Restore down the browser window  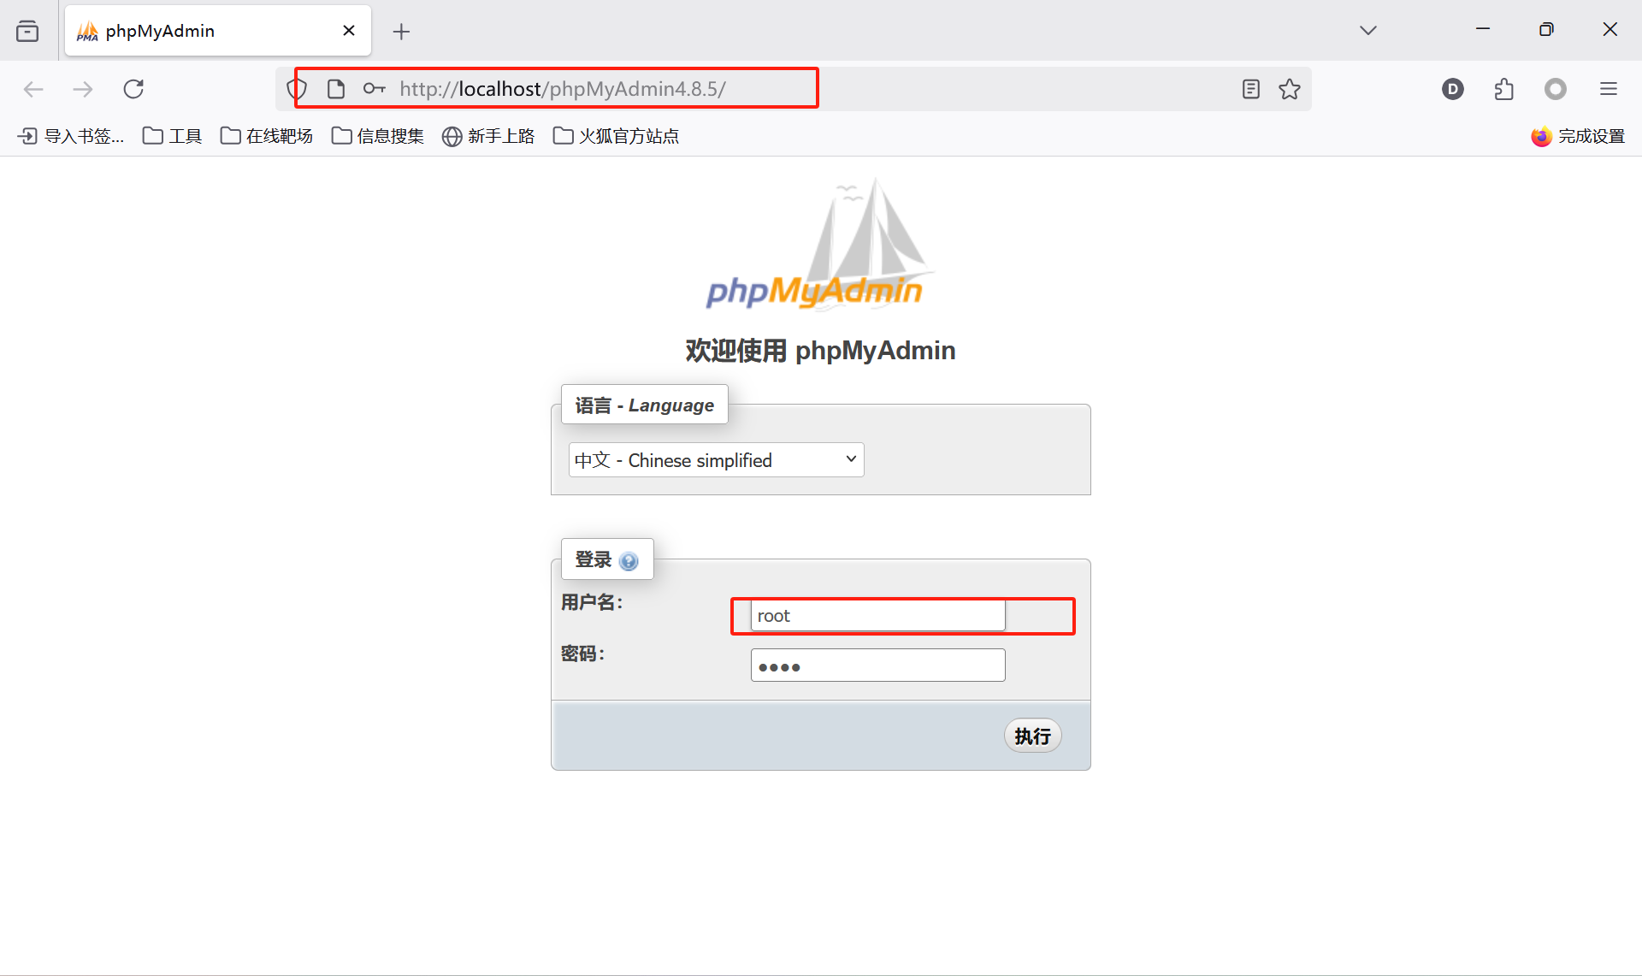1546,30
